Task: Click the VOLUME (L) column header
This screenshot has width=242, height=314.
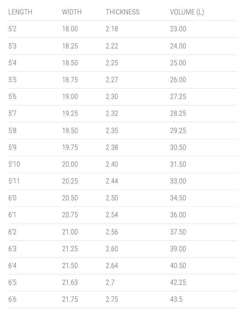Action: pyautogui.click(x=187, y=12)
